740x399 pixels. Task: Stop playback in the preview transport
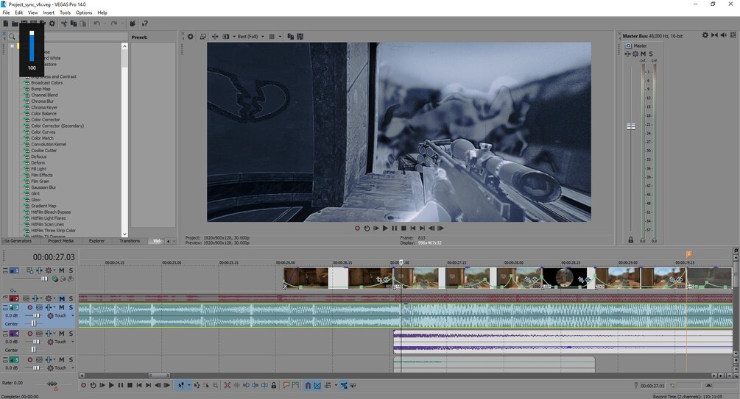pos(404,228)
